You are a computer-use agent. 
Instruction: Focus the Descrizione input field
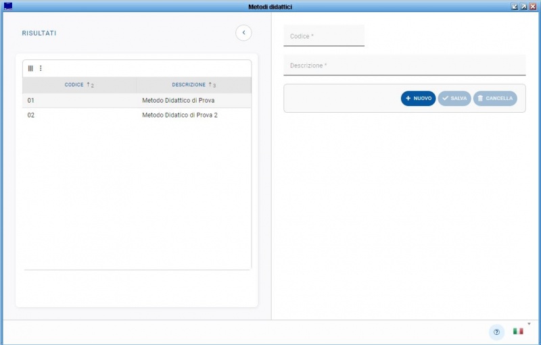tap(404, 65)
